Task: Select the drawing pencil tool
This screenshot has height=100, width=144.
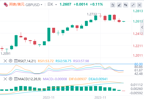Action: point(119,5)
